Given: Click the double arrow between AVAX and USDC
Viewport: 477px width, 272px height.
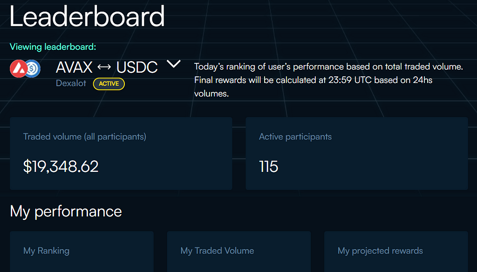Looking at the screenshot, I should [104, 67].
